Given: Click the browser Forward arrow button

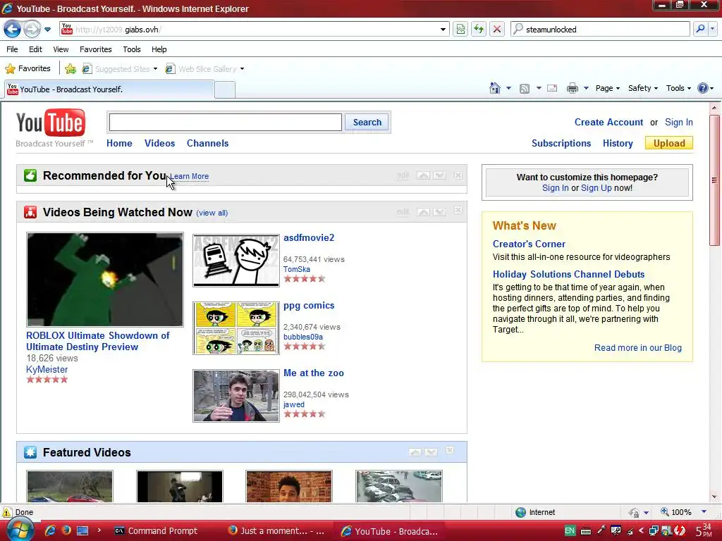Looking at the screenshot, I should coord(32,30).
